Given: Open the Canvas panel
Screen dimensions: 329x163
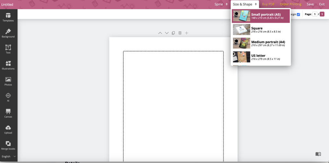Looking at the screenshot, I should click(x=8, y=114).
